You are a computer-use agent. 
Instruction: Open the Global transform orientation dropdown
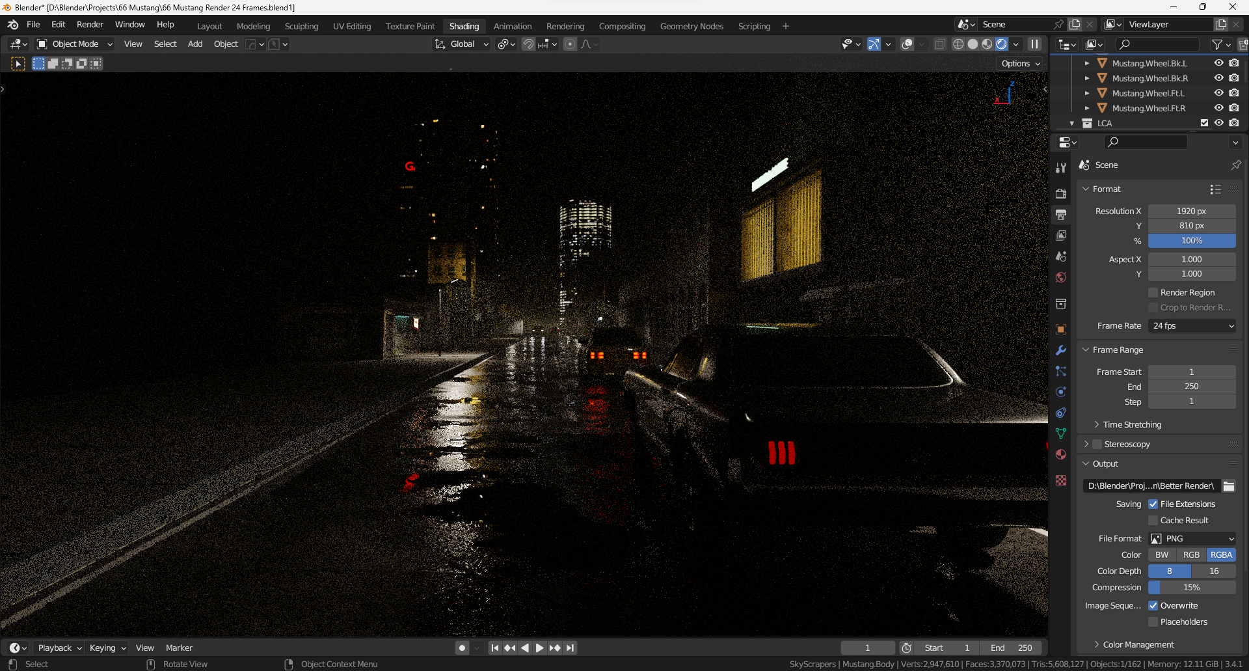tap(462, 44)
